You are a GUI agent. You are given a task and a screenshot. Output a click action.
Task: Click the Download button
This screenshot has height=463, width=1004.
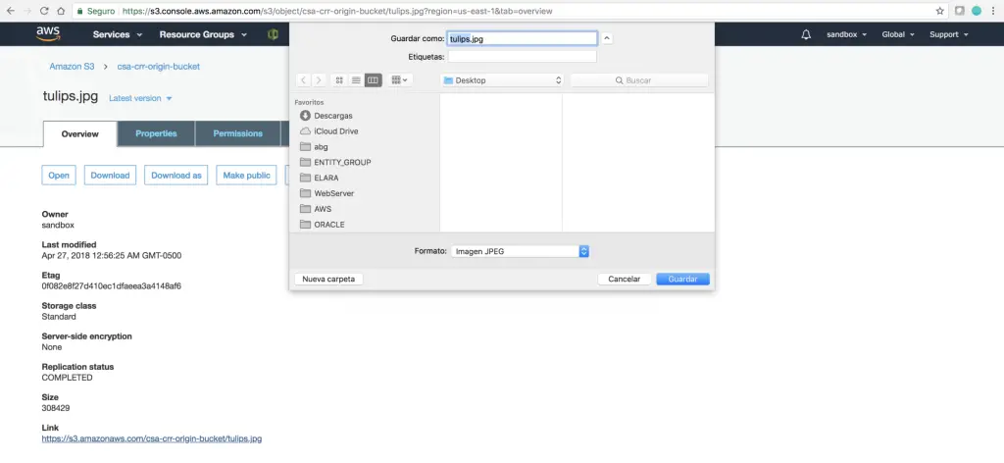coord(110,176)
